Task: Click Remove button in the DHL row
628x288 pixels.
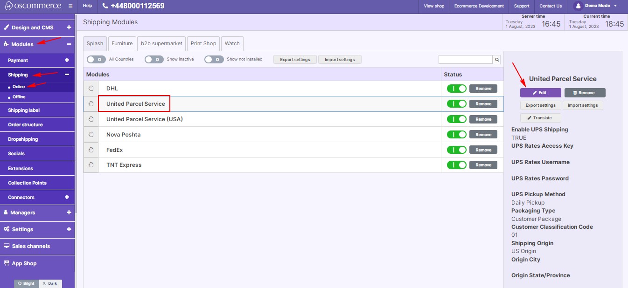Action: tap(483, 89)
